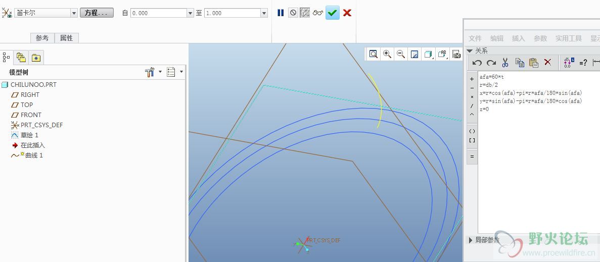Insert multiply operator in Relations
The height and width of the screenshot is (262, 600).
(472, 96)
